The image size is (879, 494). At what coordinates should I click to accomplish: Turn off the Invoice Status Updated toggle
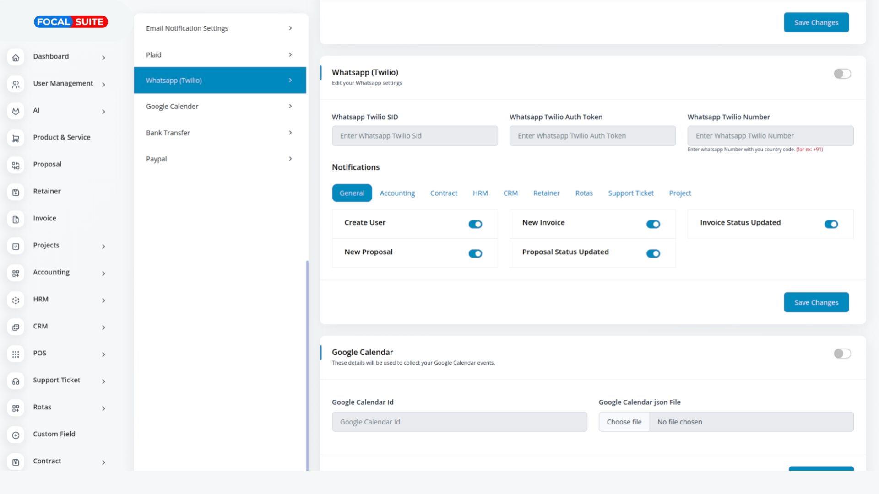pos(831,224)
